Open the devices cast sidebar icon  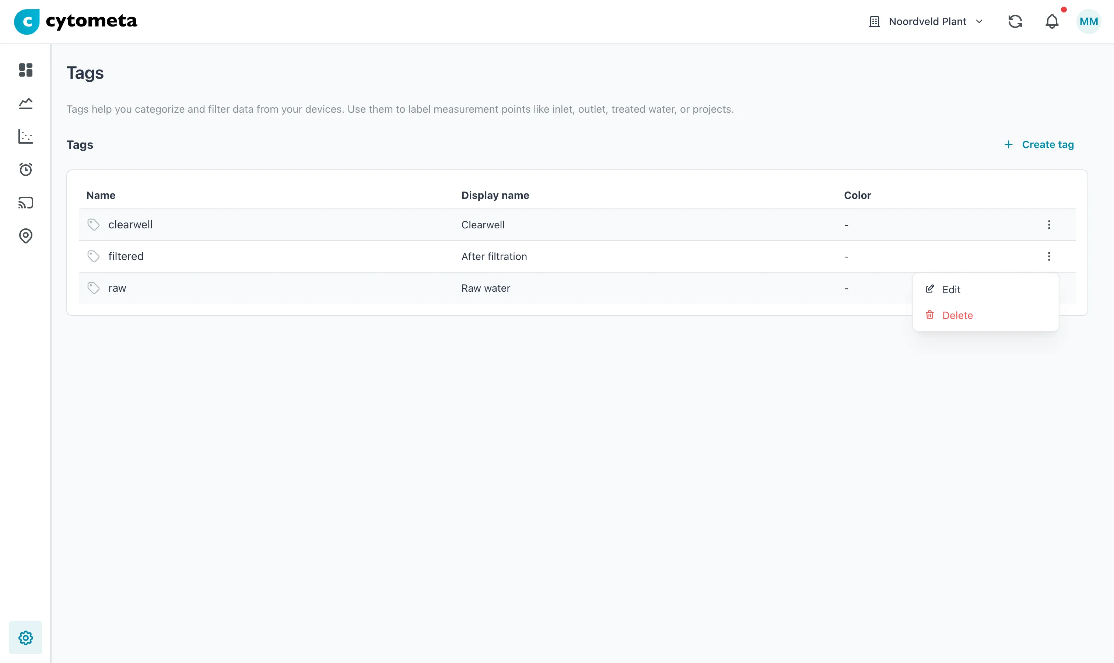point(25,203)
